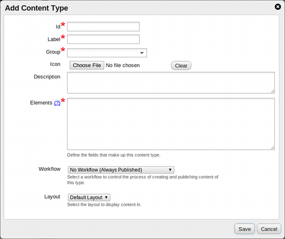
Task: Expand the Group dropdown arrow
Action: coord(142,53)
